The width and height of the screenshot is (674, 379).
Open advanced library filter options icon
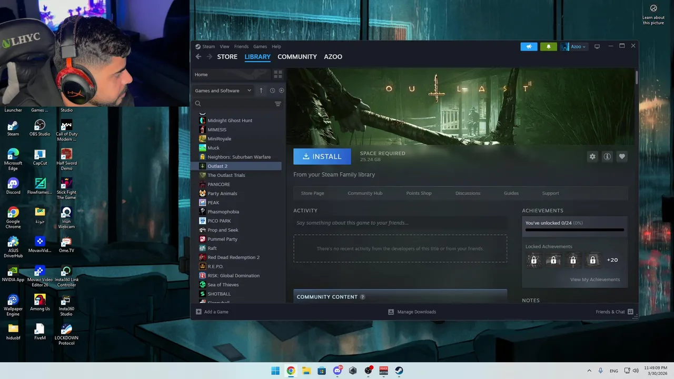coord(278,104)
